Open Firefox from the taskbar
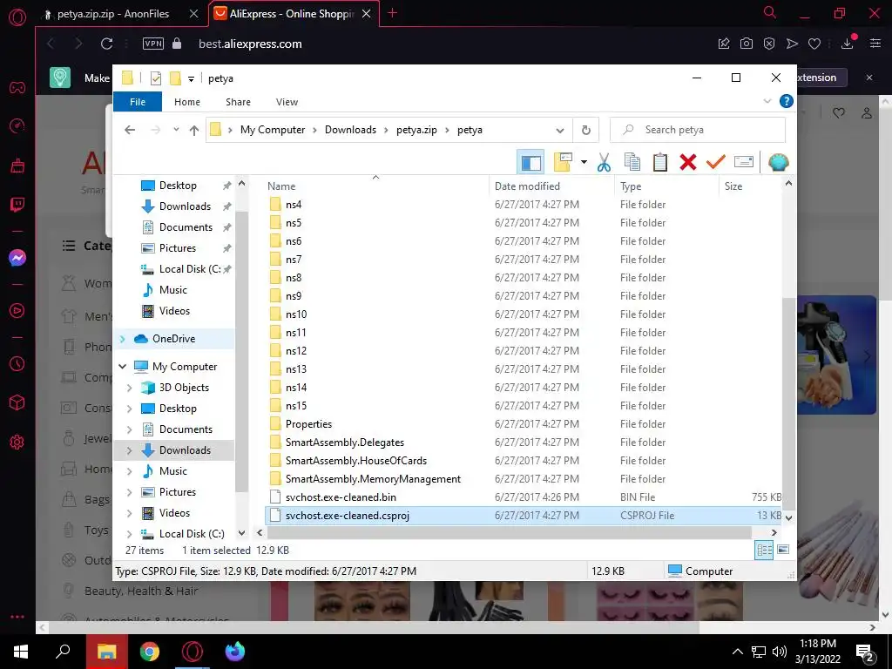892x669 pixels. pyautogui.click(x=235, y=652)
